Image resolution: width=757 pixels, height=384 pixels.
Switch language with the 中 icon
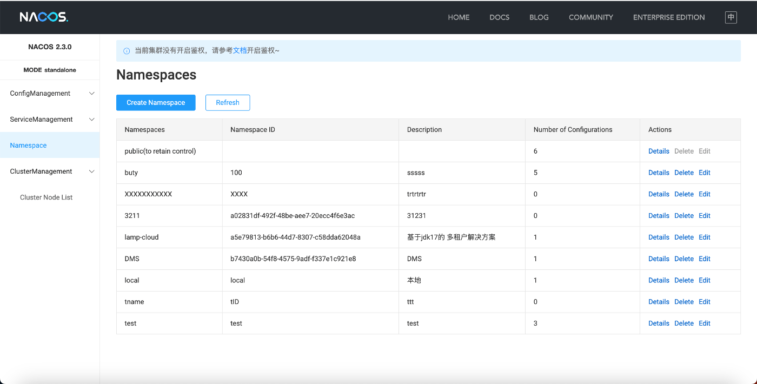click(x=731, y=17)
